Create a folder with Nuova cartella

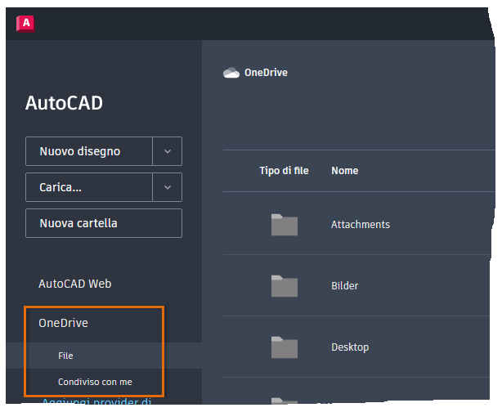coord(104,223)
